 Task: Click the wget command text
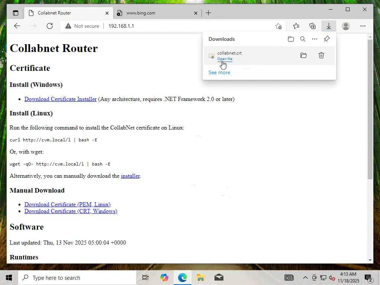(60, 164)
